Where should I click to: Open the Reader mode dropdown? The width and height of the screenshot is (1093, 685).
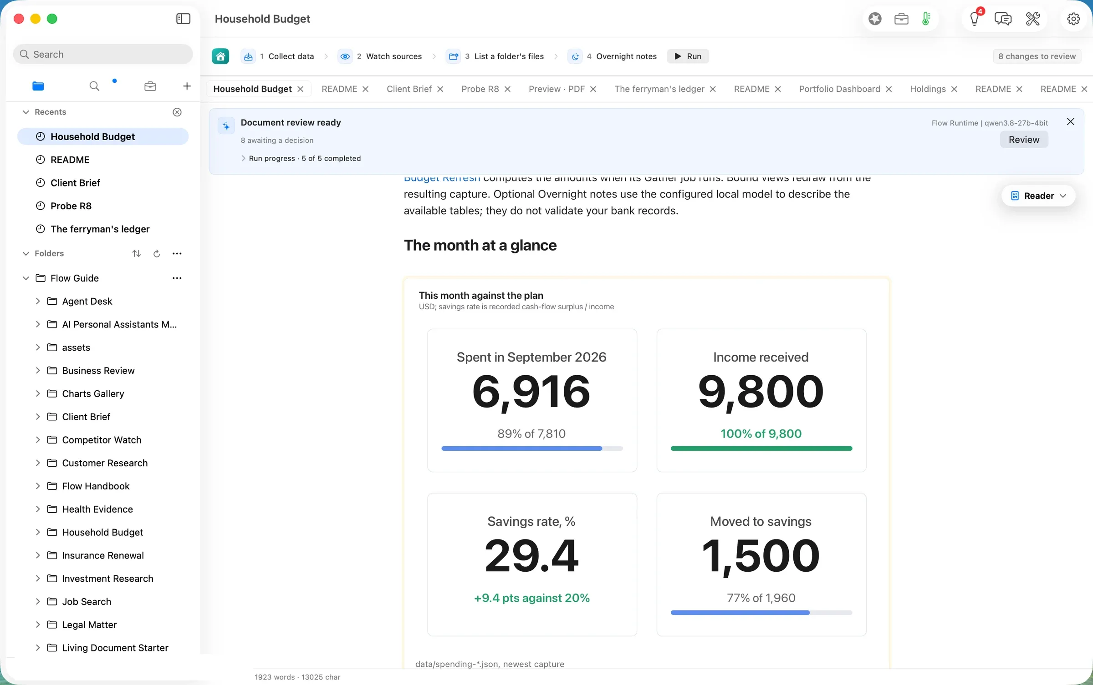tap(1038, 196)
